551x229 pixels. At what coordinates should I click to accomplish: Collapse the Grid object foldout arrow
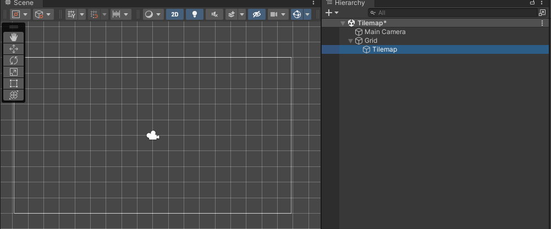click(x=350, y=41)
